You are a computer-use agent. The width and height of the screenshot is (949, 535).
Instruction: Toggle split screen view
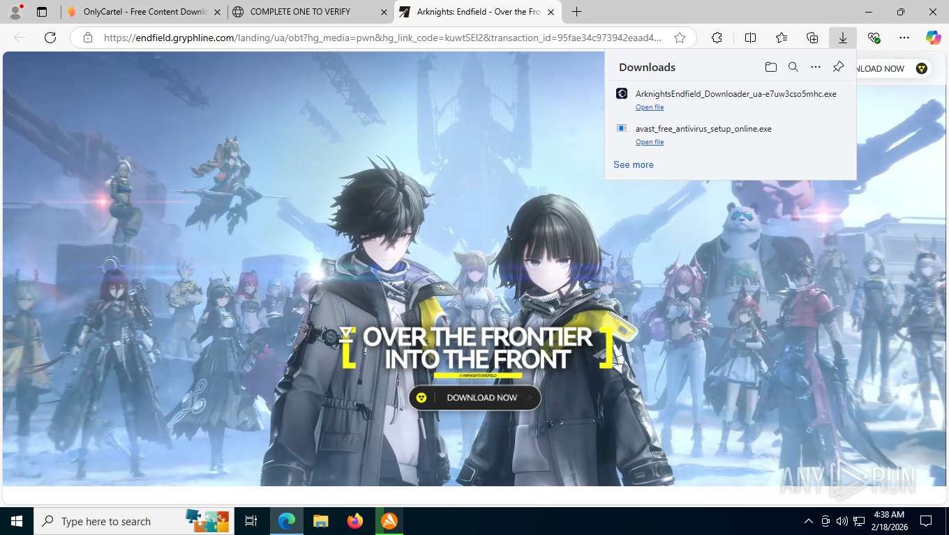click(750, 38)
